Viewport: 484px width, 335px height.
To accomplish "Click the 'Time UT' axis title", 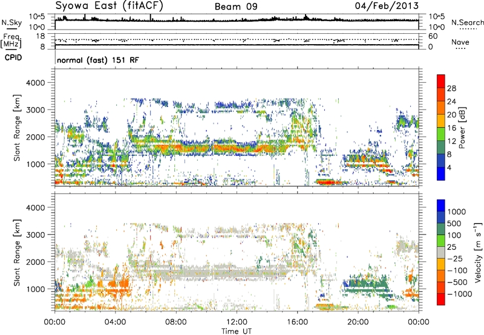I will tap(237, 331).
